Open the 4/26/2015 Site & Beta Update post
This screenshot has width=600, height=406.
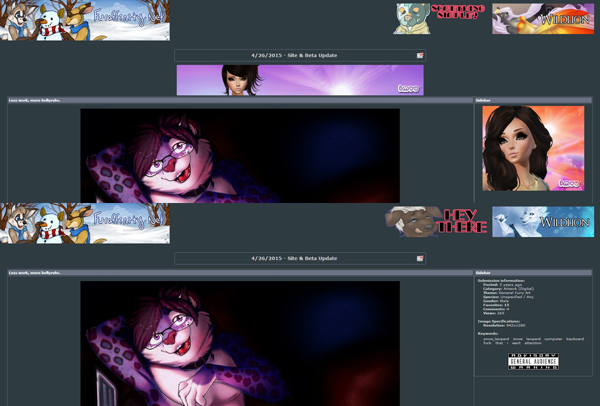[299, 55]
